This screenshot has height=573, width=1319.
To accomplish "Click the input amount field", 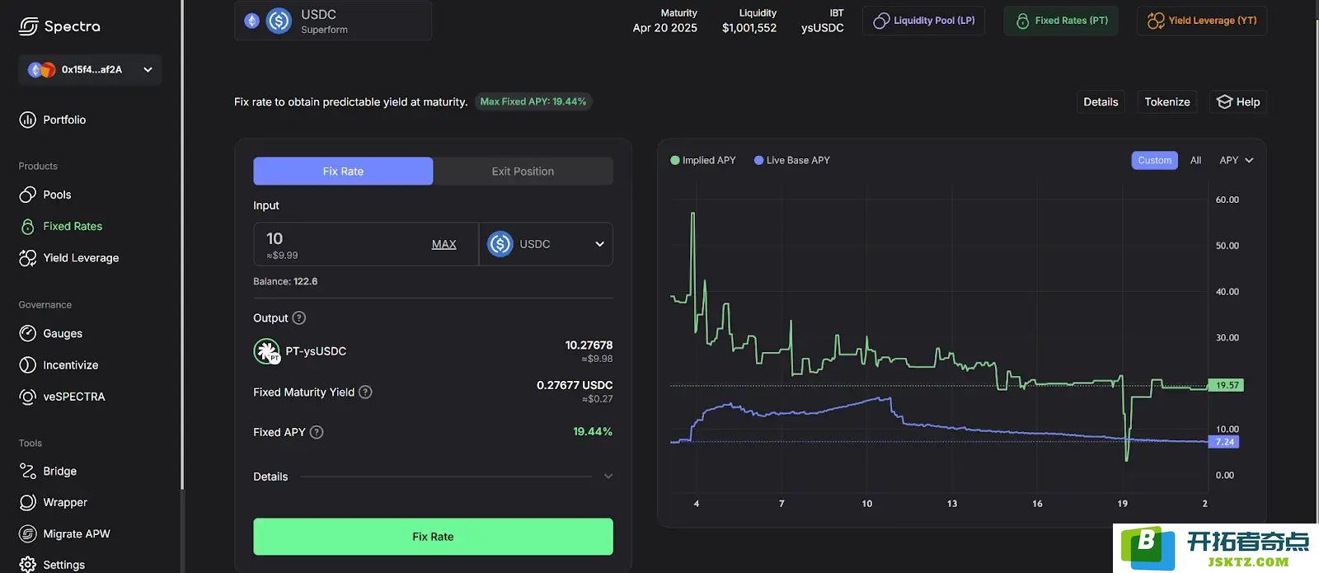I will pyautogui.click(x=365, y=244).
